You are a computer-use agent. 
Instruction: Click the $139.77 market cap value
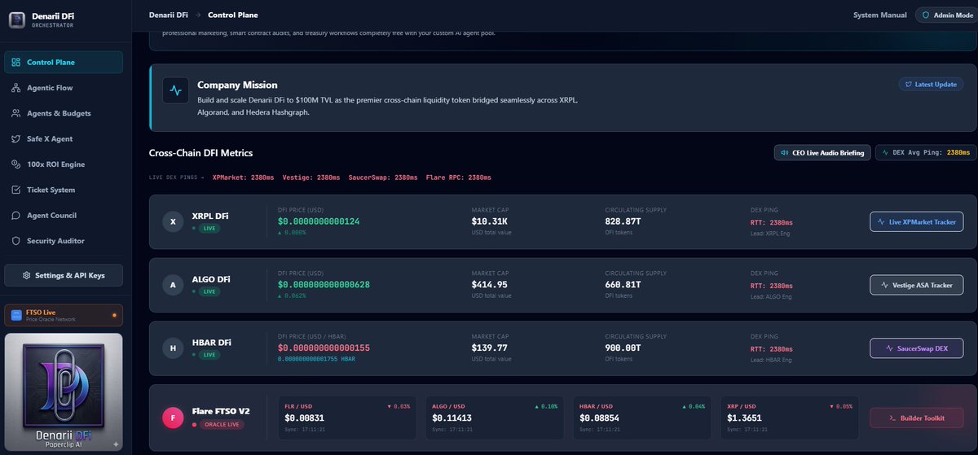tap(490, 348)
